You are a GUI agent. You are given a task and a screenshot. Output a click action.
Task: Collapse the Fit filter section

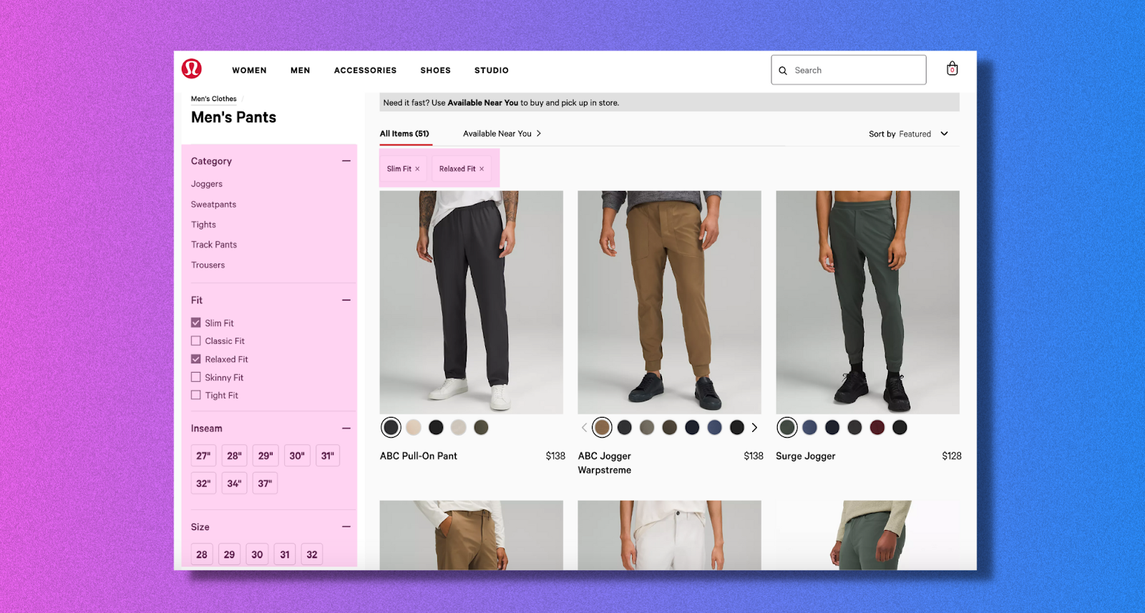click(346, 300)
